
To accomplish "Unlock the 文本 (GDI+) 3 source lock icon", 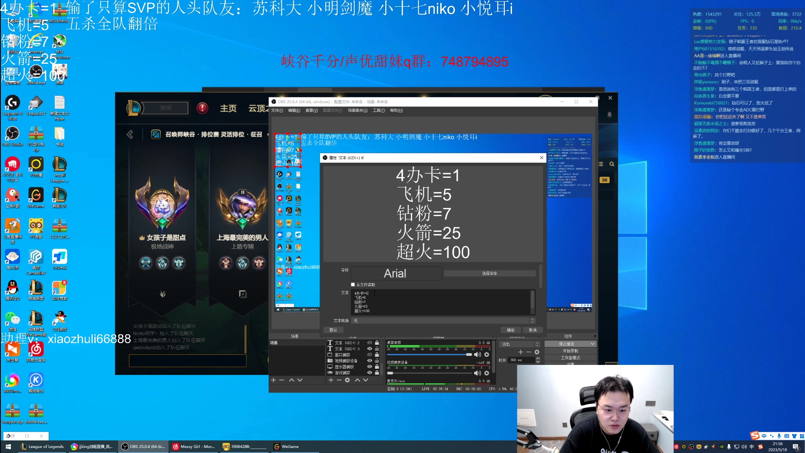I will point(377,349).
